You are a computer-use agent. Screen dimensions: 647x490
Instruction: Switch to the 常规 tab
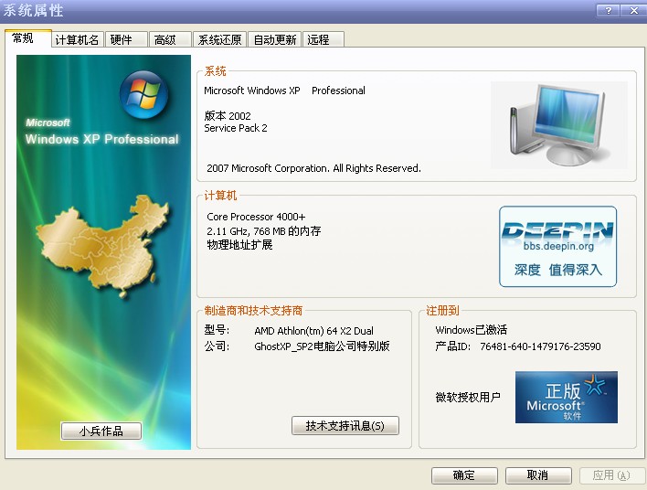pos(27,38)
